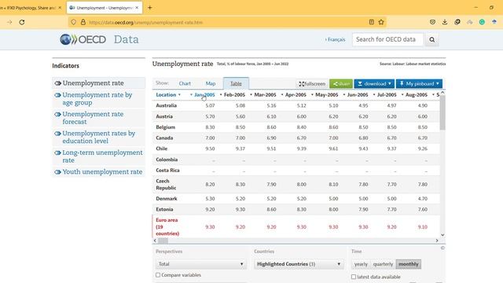The height and width of the screenshot is (283, 503).
Task: Click the table horizontal scrollbar thumb
Action: click(163, 241)
